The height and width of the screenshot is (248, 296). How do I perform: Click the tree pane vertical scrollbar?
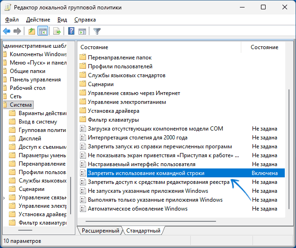click(71, 196)
